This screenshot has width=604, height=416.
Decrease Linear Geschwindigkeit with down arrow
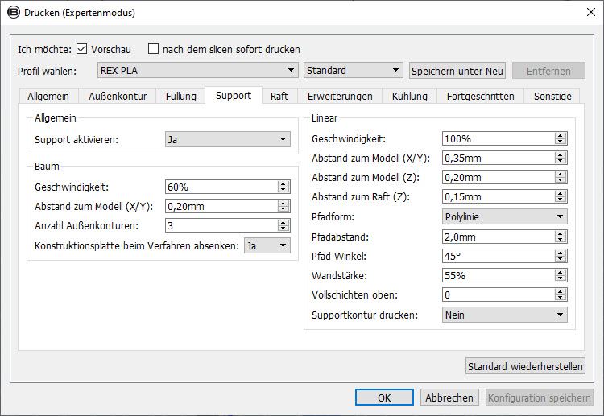tap(561, 142)
